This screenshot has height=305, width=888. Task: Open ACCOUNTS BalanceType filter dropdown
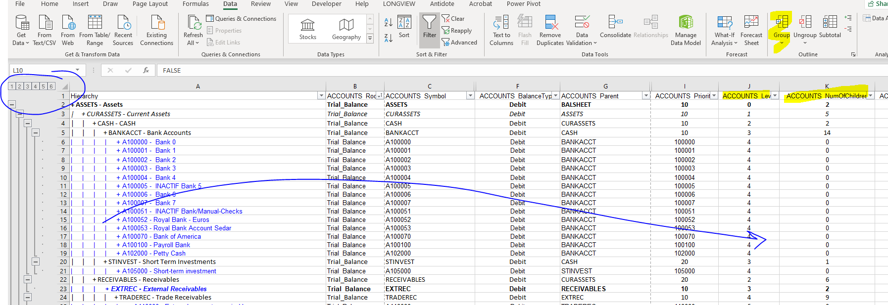pyautogui.click(x=556, y=96)
